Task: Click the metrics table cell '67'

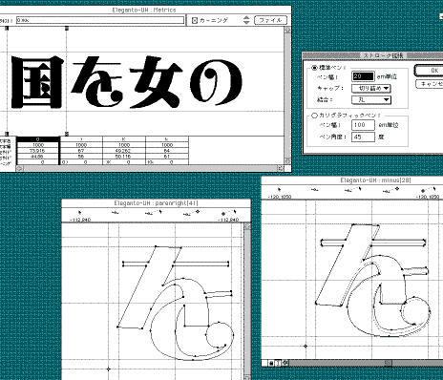Action: [x=81, y=151]
